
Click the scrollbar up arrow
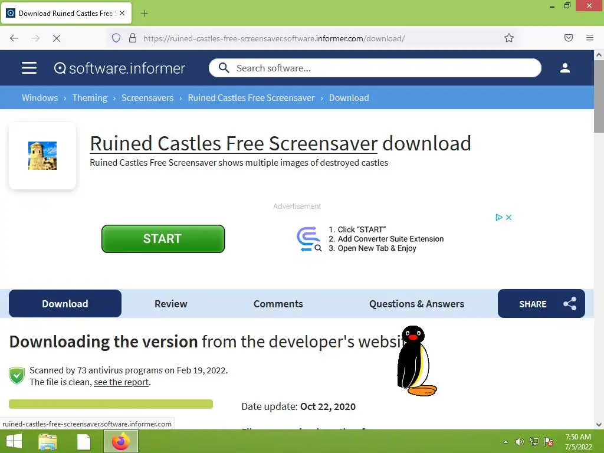click(599, 55)
